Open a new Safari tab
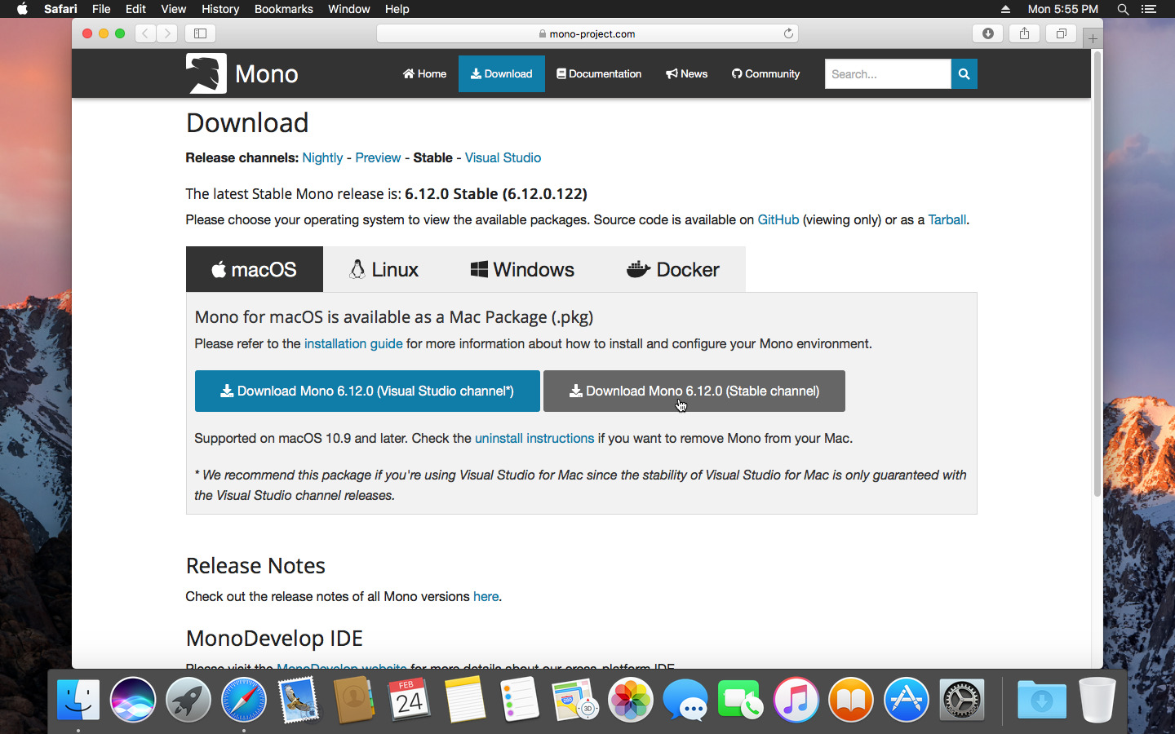 [1093, 38]
